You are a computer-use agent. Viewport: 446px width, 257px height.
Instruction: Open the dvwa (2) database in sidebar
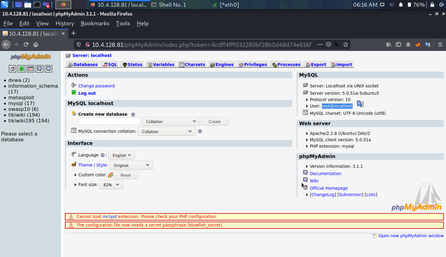[19, 80]
